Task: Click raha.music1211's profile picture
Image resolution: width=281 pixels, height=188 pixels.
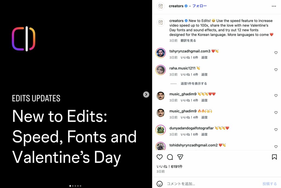Action: tap(161, 70)
